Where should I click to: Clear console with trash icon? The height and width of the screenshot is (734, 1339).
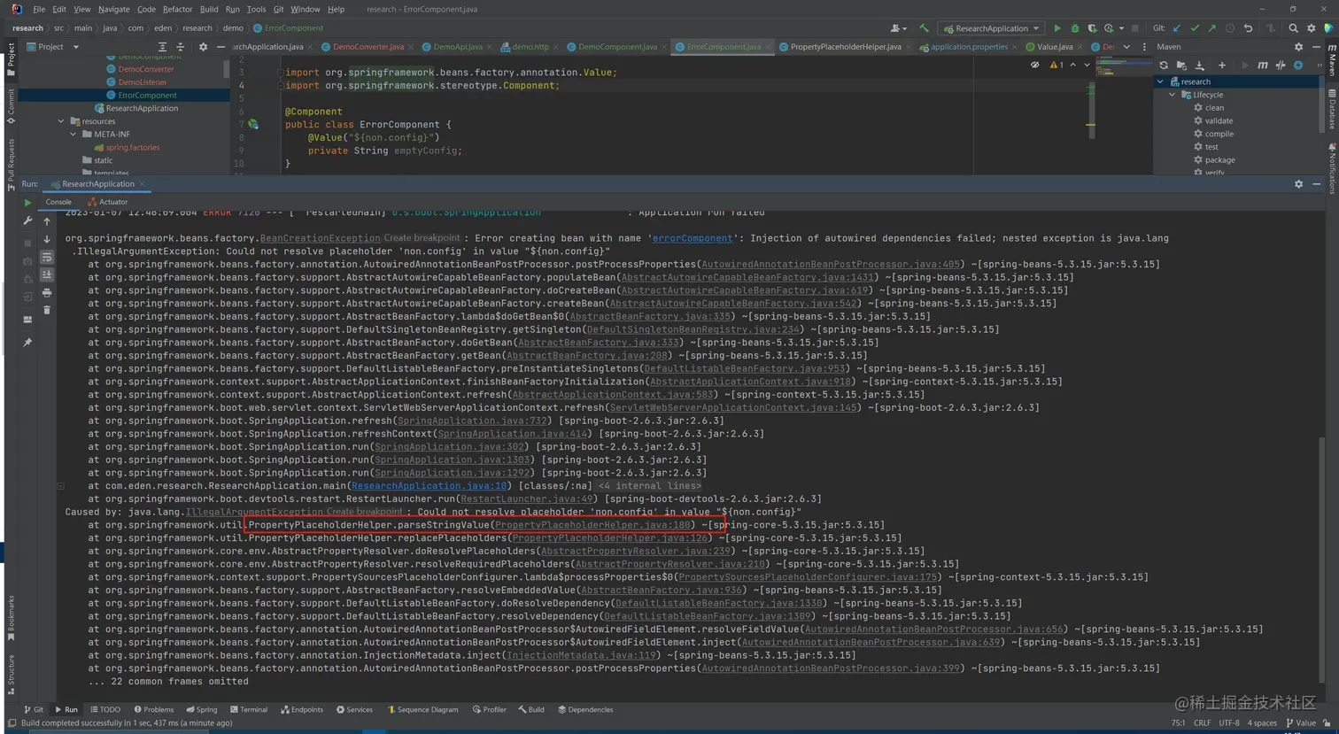47,310
